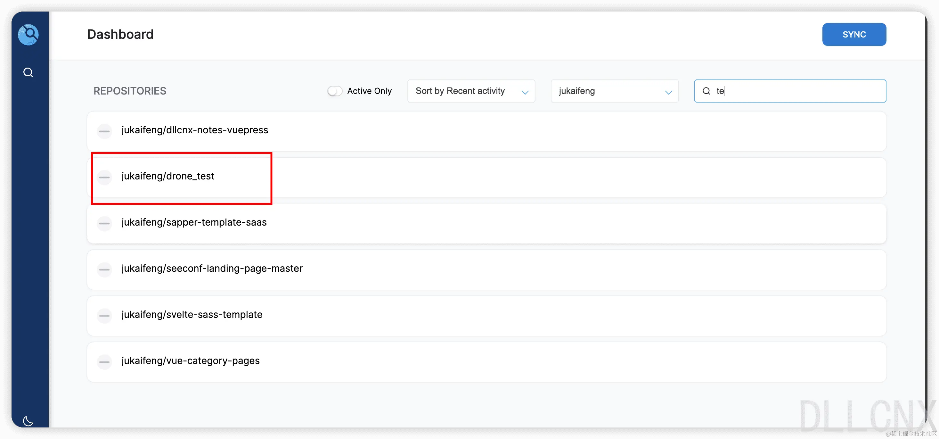The image size is (939, 439).
Task: Click the status icon beside sapper-template-saas
Action: point(104,223)
